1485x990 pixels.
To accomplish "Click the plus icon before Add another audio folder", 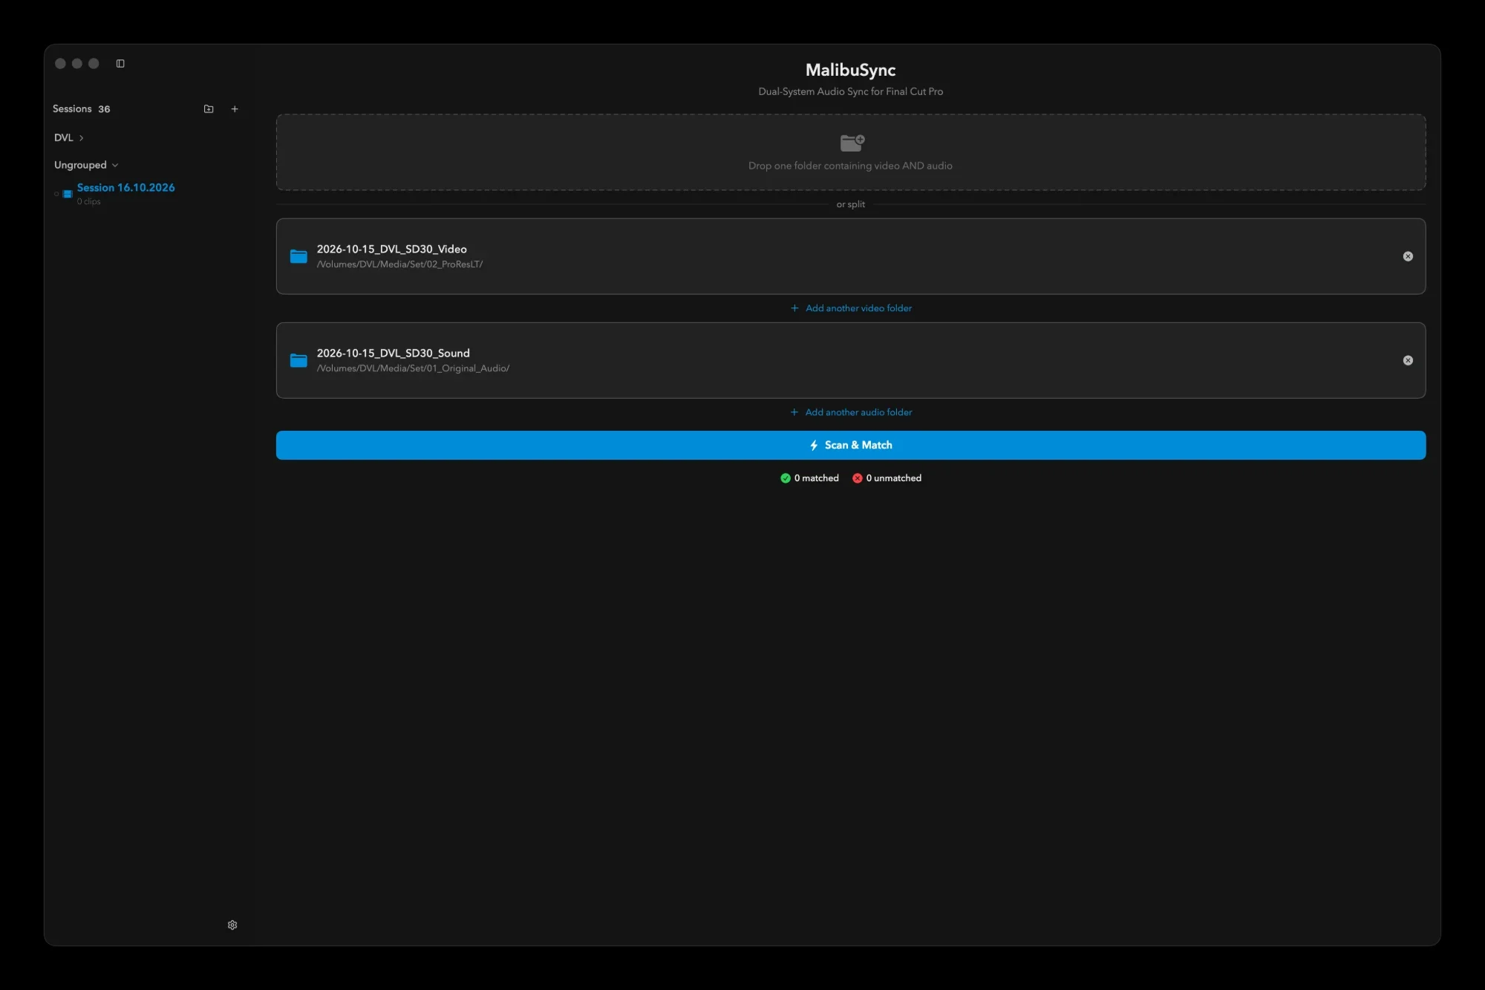I will (x=794, y=412).
